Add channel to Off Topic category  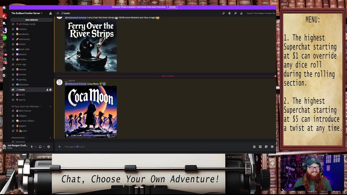(x=50, y=106)
